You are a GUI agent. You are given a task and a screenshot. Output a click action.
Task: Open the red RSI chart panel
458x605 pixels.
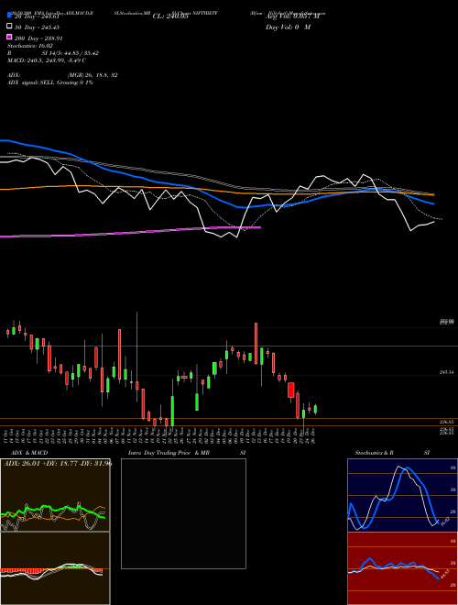(402, 568)
